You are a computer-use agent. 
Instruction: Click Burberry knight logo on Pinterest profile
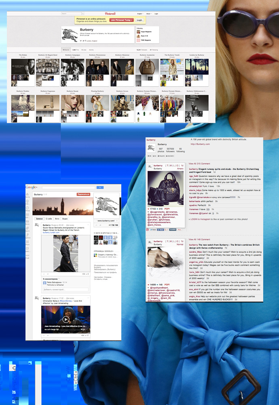[x=70, y=35]
